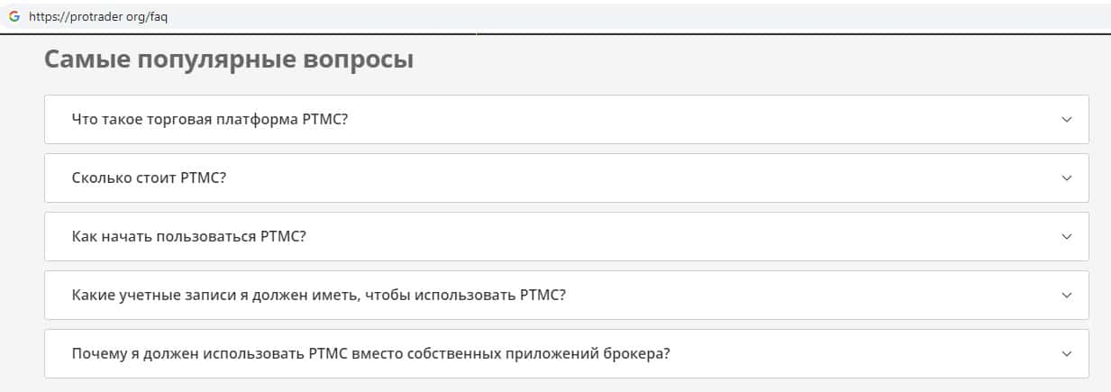Toggle chevron on the "Почему я должен использовать" row
Viewport: 1111px width, 392px height.
1067,353
